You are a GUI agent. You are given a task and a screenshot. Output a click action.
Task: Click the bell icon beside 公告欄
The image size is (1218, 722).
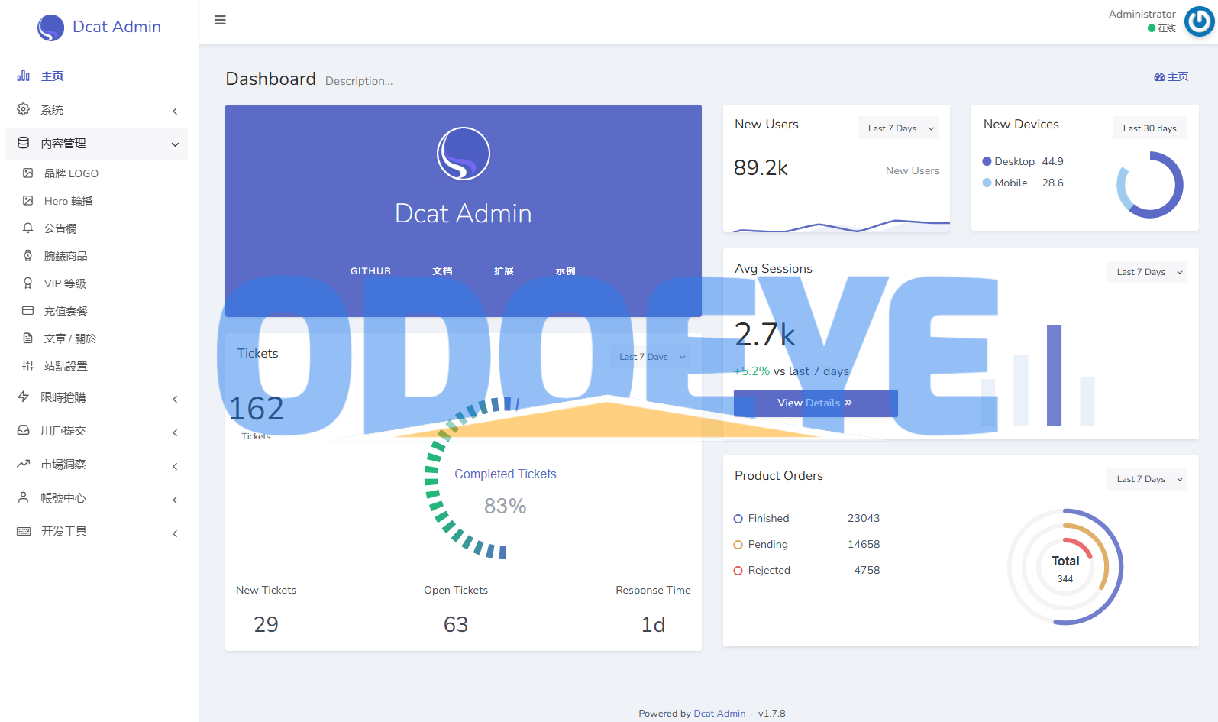(28, 228)
